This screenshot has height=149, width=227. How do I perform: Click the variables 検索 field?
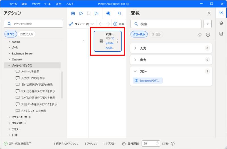pyautogui.click(x=166, y=24)
